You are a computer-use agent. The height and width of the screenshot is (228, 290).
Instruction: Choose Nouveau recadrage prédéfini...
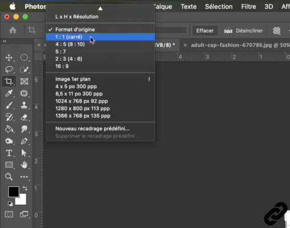(100, 129)
